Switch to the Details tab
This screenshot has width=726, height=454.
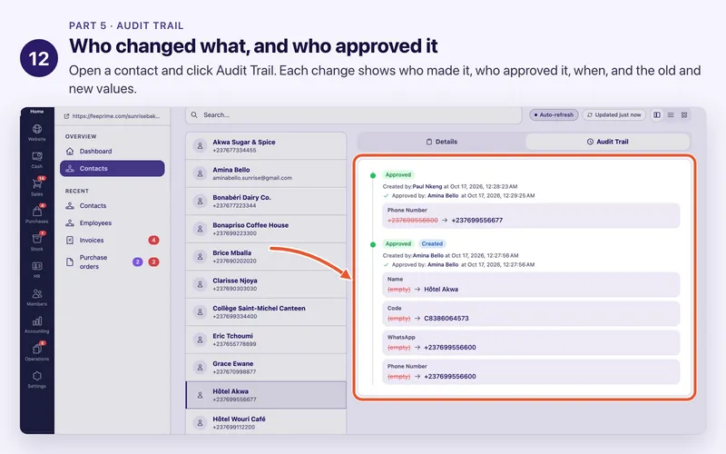coord(442,142)
